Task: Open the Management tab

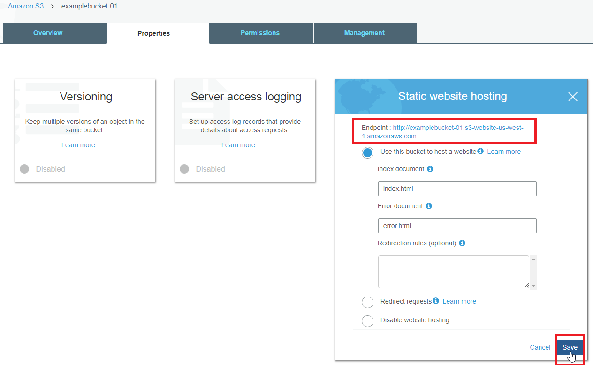Action: pyautogui.click(x=365, y=33)
